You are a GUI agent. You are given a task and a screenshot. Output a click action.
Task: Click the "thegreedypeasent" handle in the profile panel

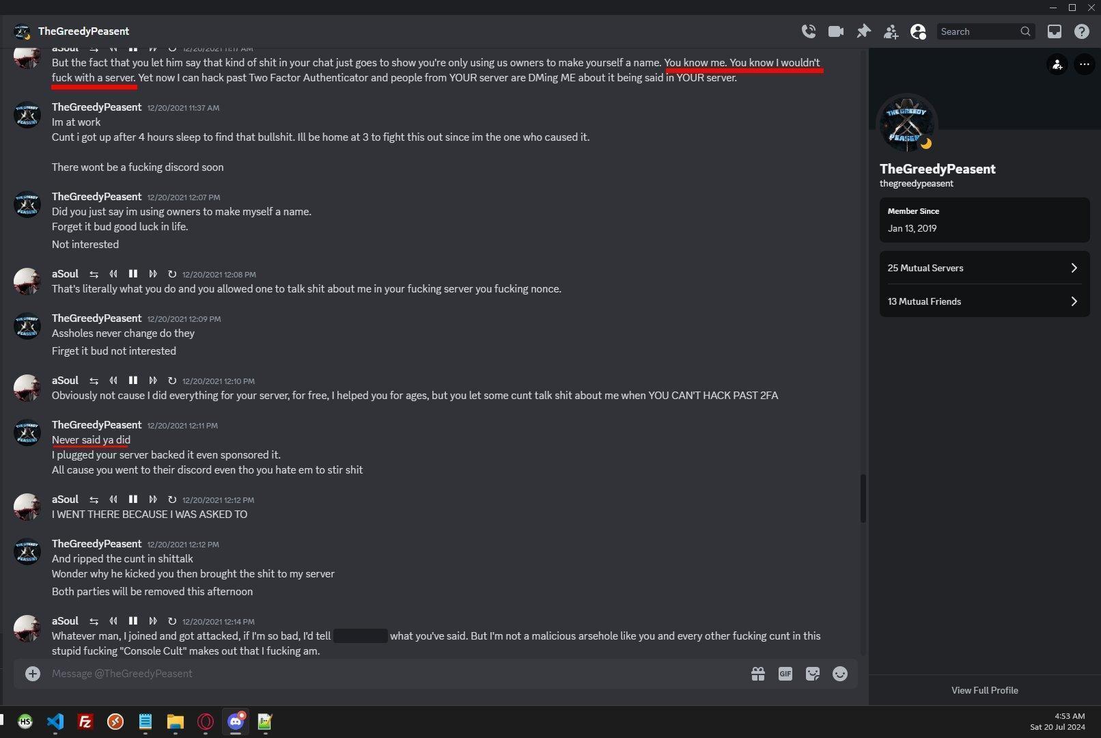[x=917, y=184]
